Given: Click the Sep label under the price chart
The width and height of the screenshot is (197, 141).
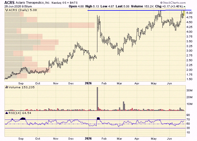Looking at the screenshot, I should point(21,83).
